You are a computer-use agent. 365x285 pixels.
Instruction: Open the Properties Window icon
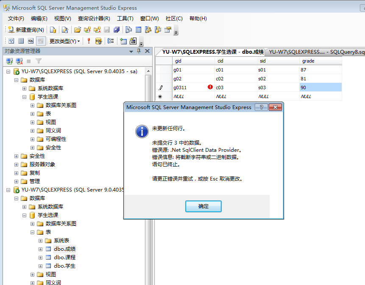[167, 30]
